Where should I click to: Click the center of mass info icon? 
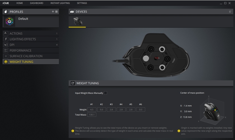point(179,131)
